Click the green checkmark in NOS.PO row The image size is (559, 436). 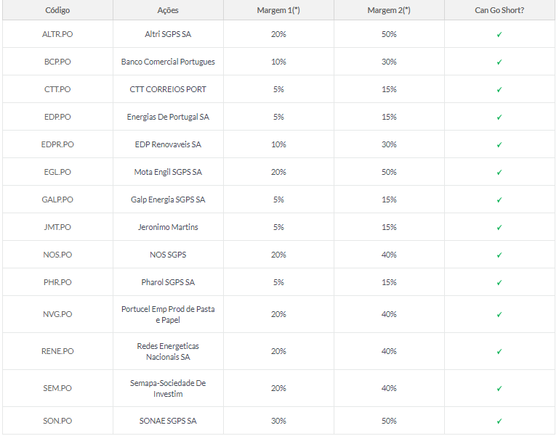pos(499,255)
